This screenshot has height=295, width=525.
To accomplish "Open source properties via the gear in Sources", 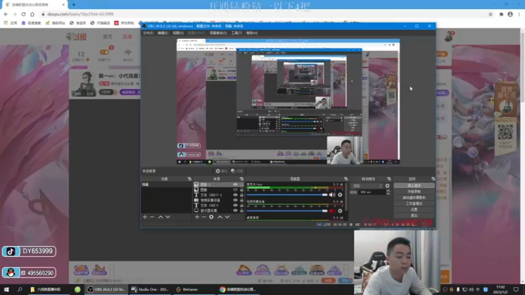I will 211,217.
